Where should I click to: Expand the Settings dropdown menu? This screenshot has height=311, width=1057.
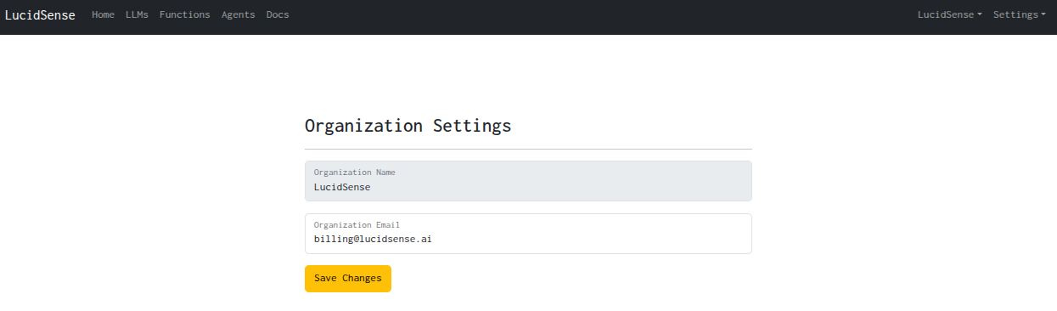pyautogui.click(x=1020, y=14)
